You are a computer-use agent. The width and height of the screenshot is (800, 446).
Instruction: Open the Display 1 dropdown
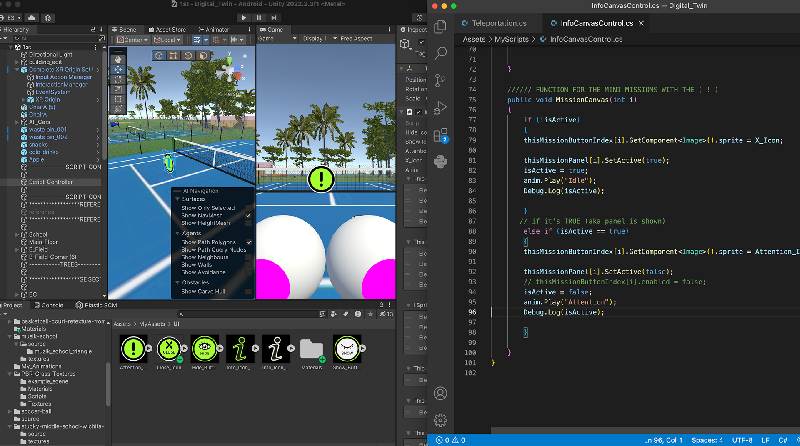(320, 39)
